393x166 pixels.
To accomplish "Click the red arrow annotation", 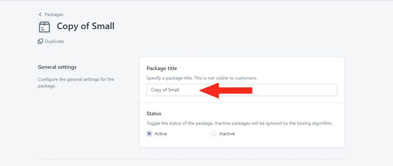I will 226,90.
